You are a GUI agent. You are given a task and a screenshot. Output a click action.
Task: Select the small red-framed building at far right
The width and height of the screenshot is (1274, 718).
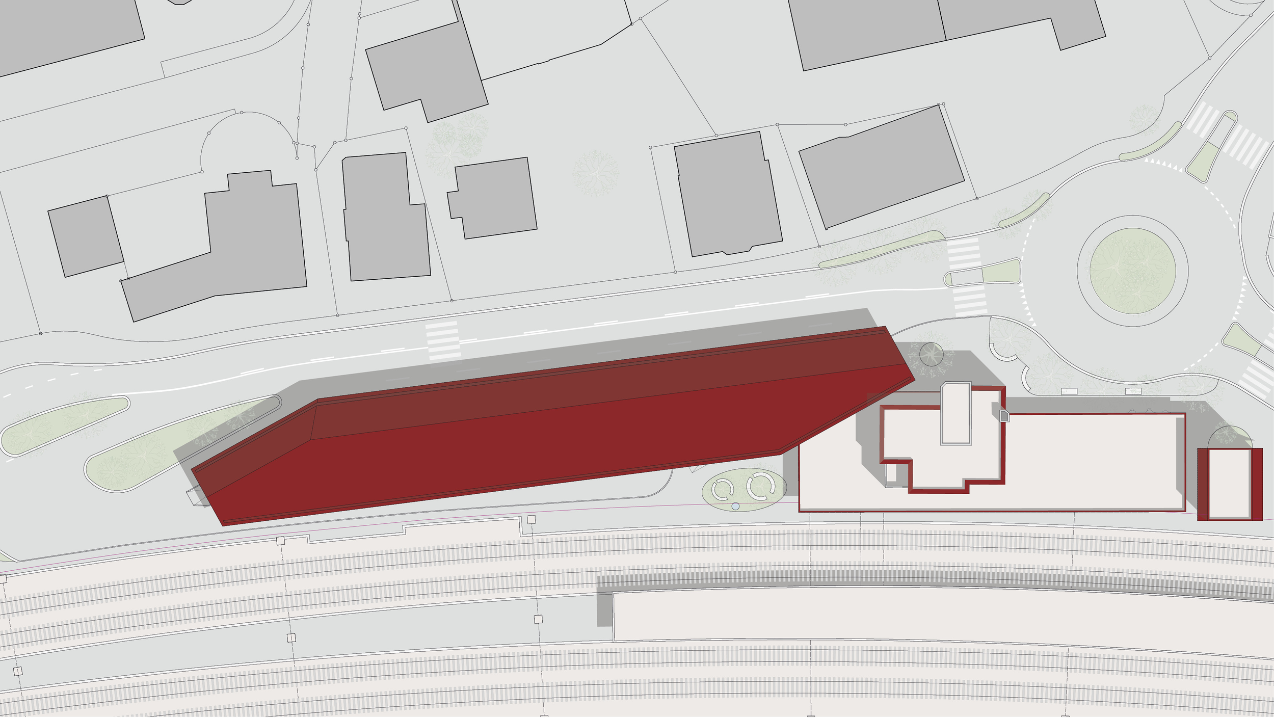click(1230, 484)
